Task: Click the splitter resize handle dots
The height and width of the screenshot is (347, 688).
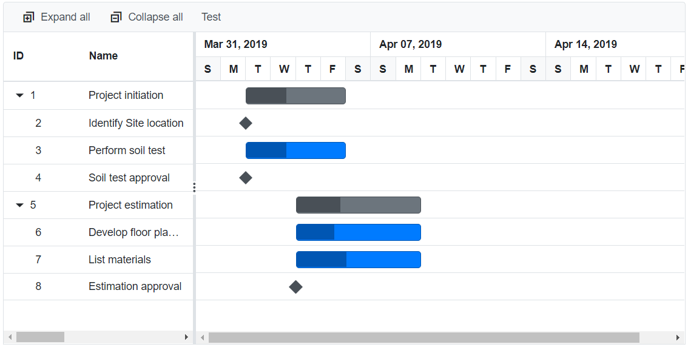Action: 194,187
